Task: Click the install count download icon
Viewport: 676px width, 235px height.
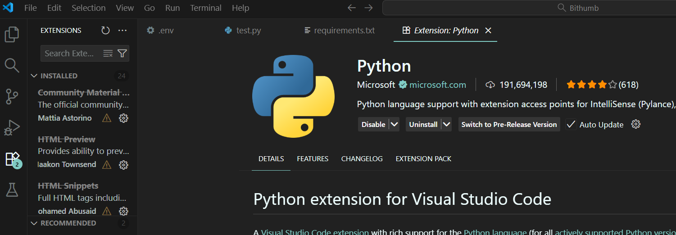Action: point(490,85)
